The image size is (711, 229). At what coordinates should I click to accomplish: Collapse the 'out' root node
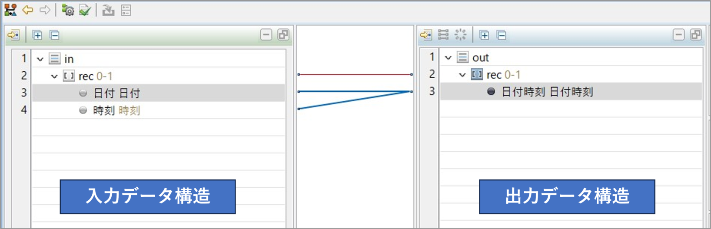(x=448, y=57)
